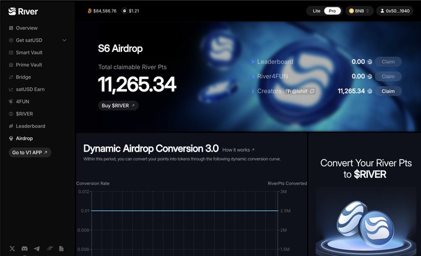
Task: Click the Smart Vault icon
Action: click(11, 53)
